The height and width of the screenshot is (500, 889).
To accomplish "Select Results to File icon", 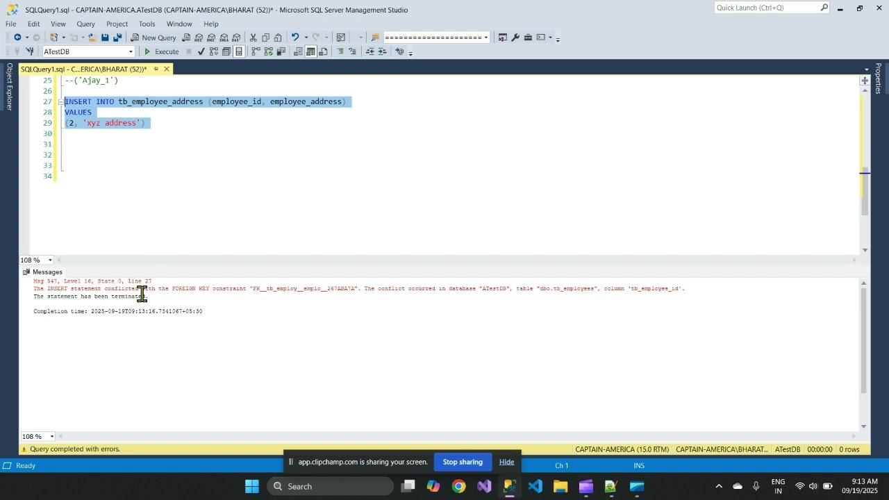I will 323,51.
